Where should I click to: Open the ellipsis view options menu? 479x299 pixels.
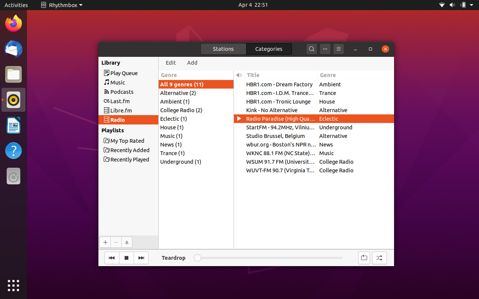coord(325,49)
